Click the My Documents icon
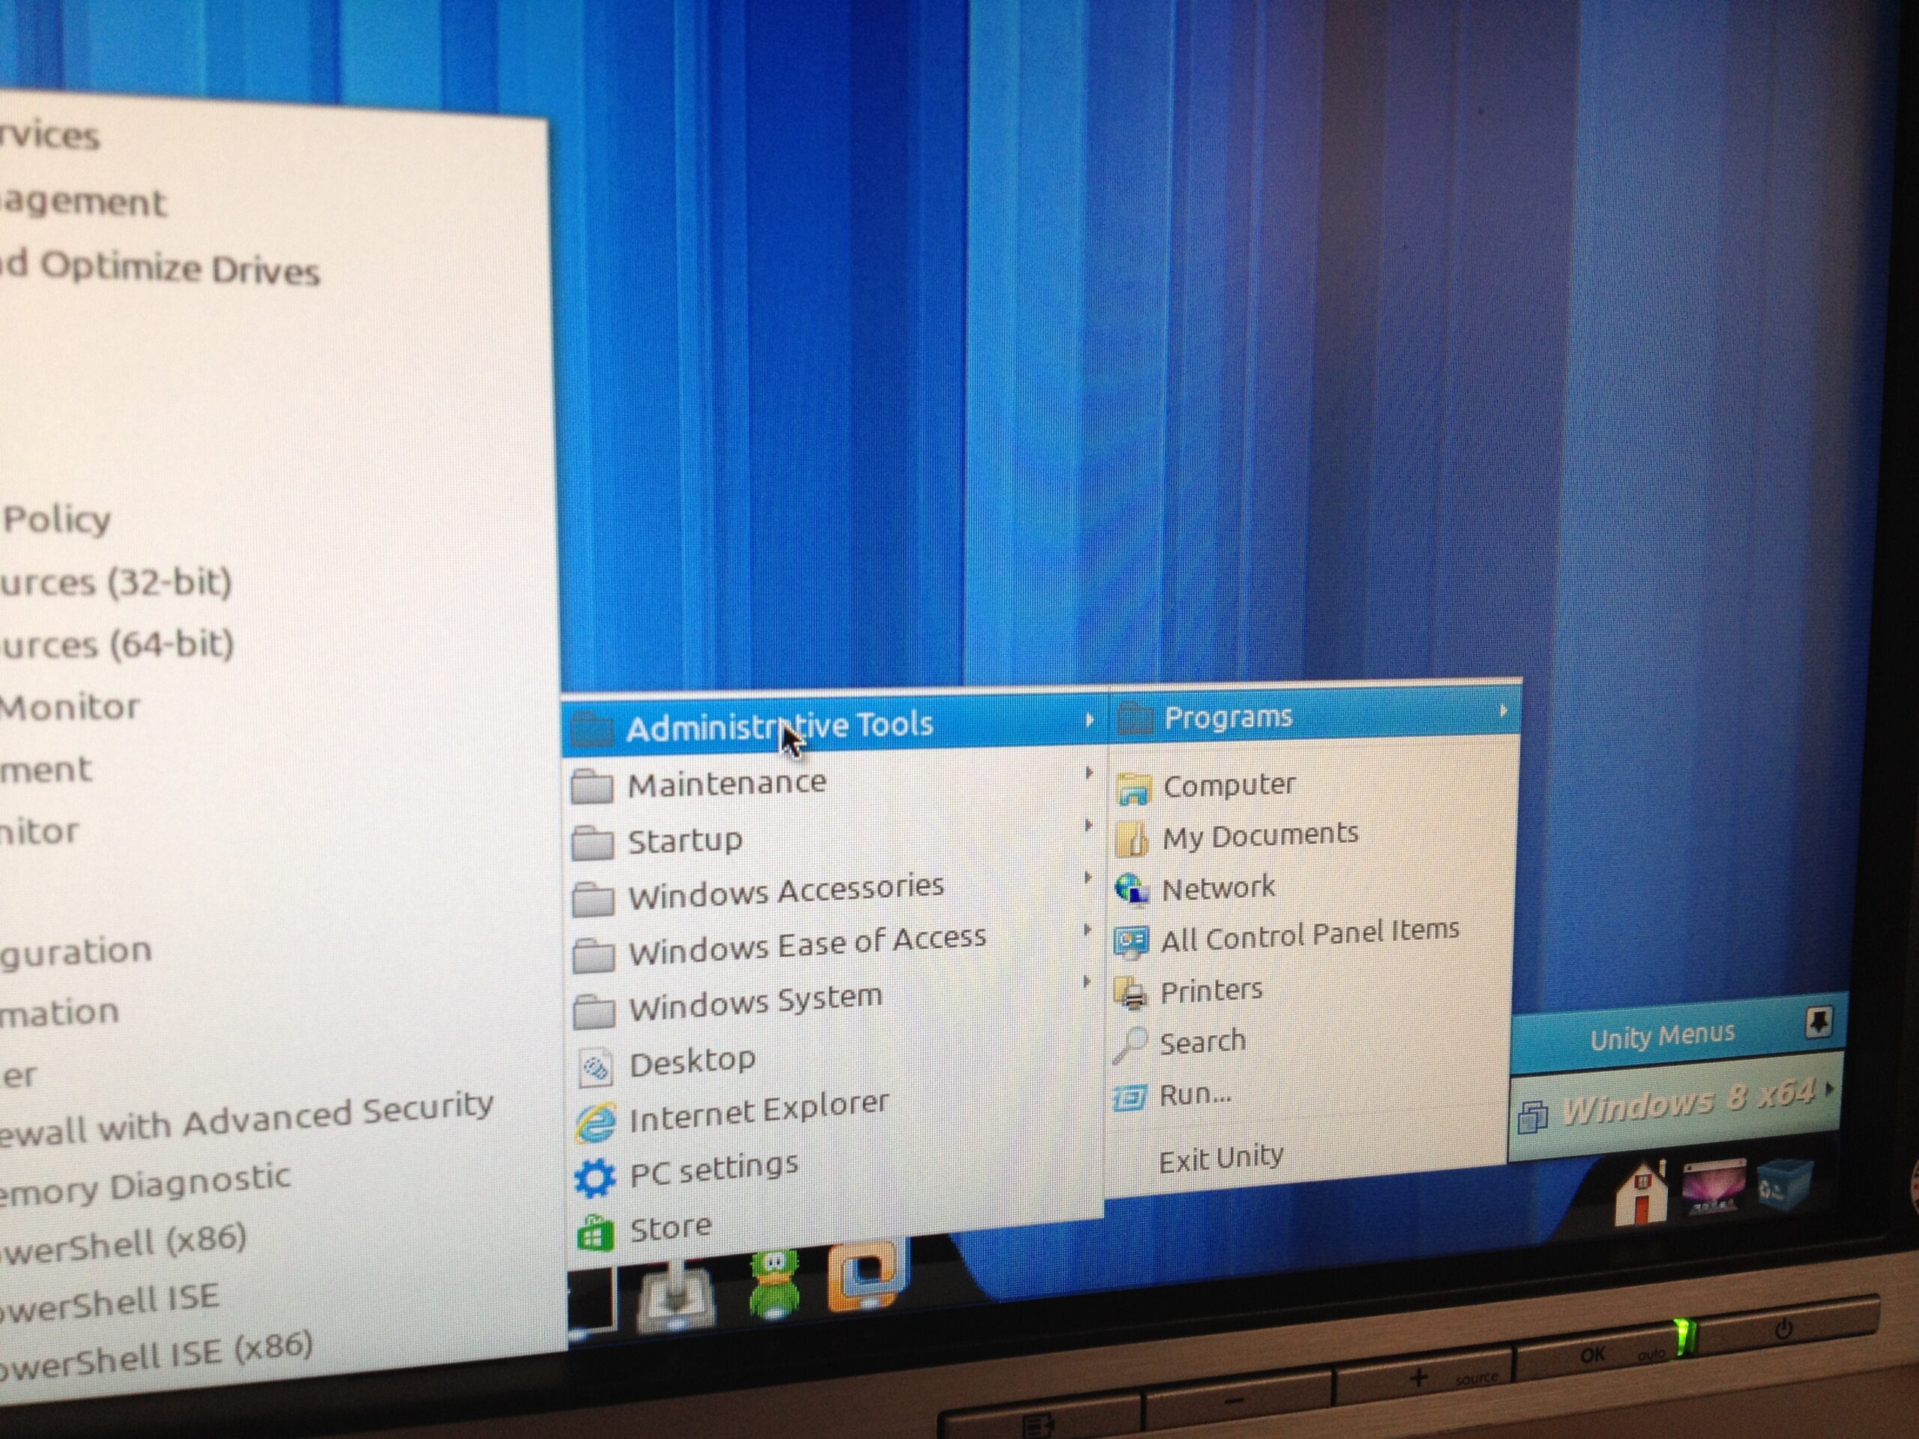 coord(1133,839)
